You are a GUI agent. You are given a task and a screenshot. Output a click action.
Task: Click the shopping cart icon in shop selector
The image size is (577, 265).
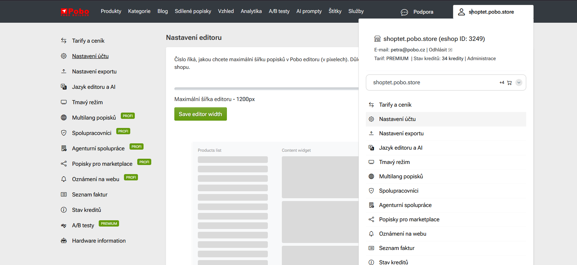[509, 83]
